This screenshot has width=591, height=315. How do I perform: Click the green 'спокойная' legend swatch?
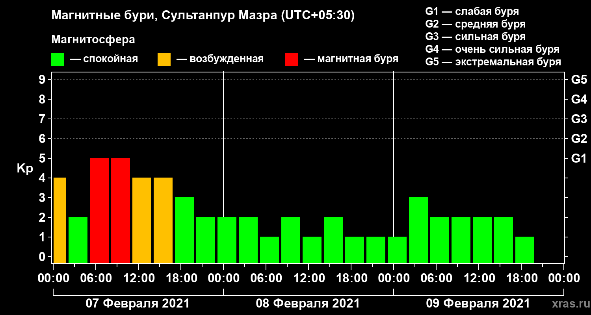point(58,59)
